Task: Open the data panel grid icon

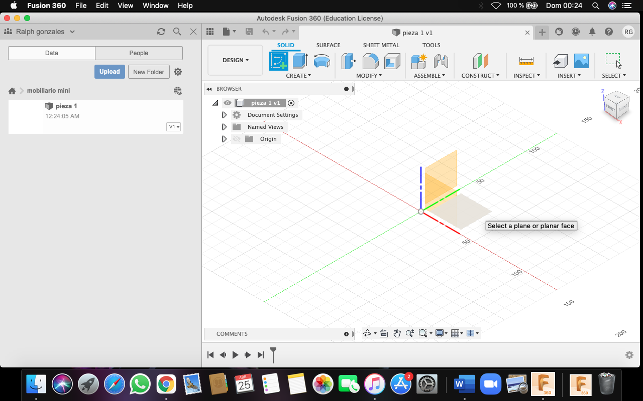Action: point(210,32)
